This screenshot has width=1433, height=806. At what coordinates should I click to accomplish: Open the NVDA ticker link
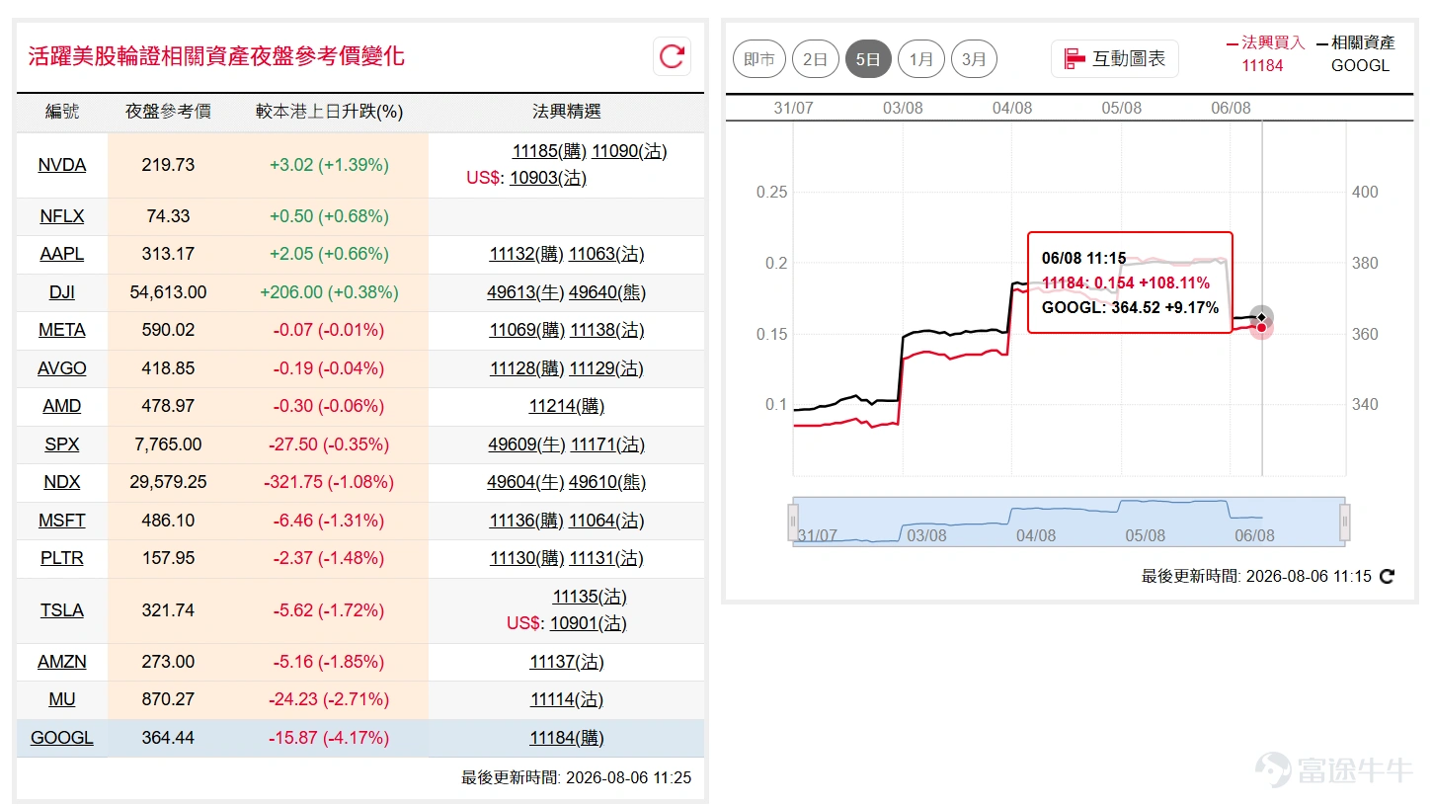pos(62,165)
